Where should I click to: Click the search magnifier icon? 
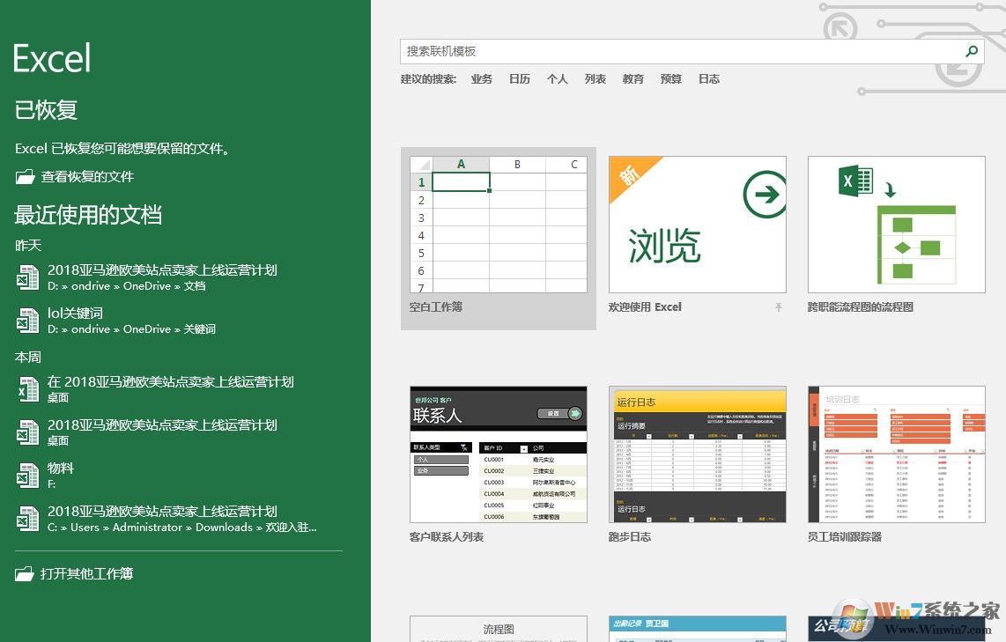coord(972,51)
